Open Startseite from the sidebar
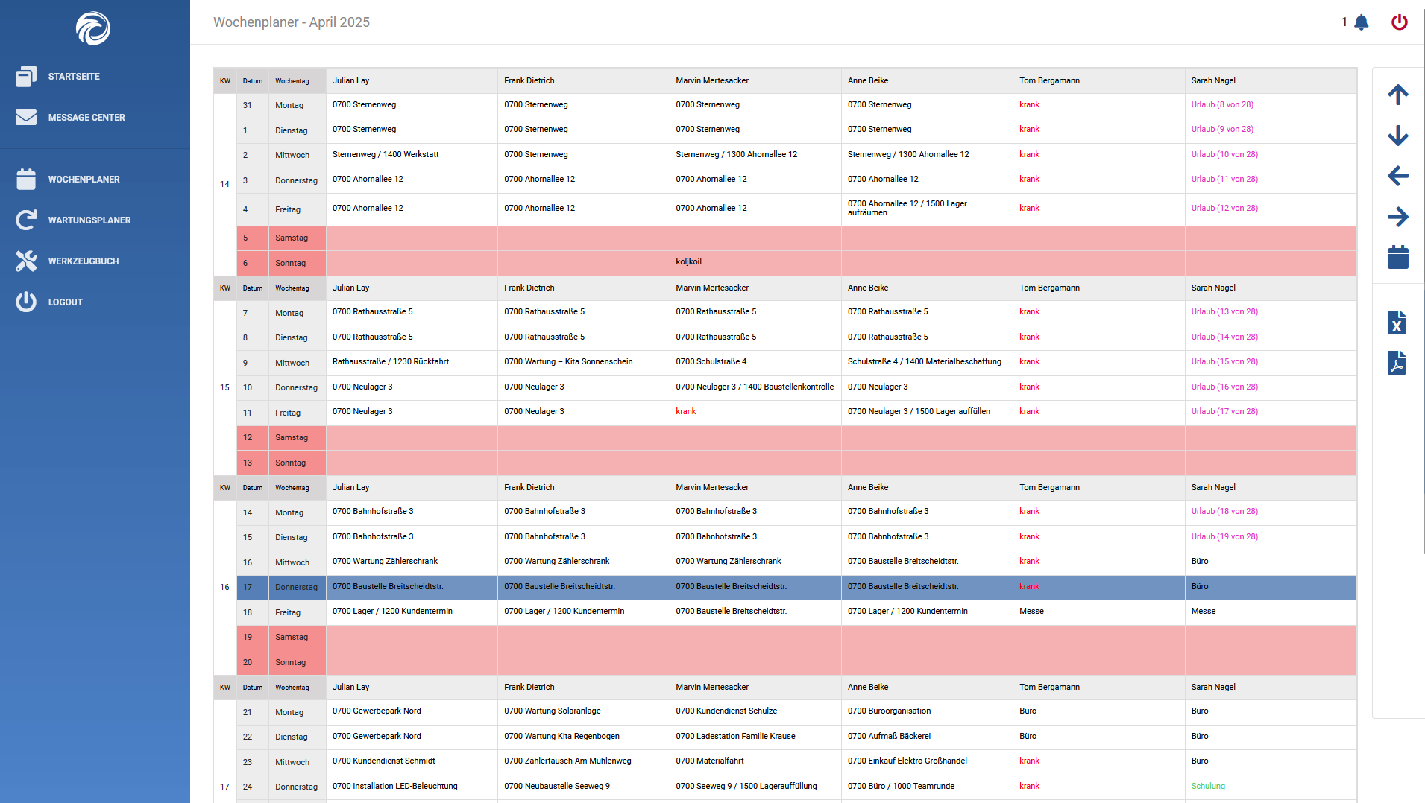 (x=74, y=77)
